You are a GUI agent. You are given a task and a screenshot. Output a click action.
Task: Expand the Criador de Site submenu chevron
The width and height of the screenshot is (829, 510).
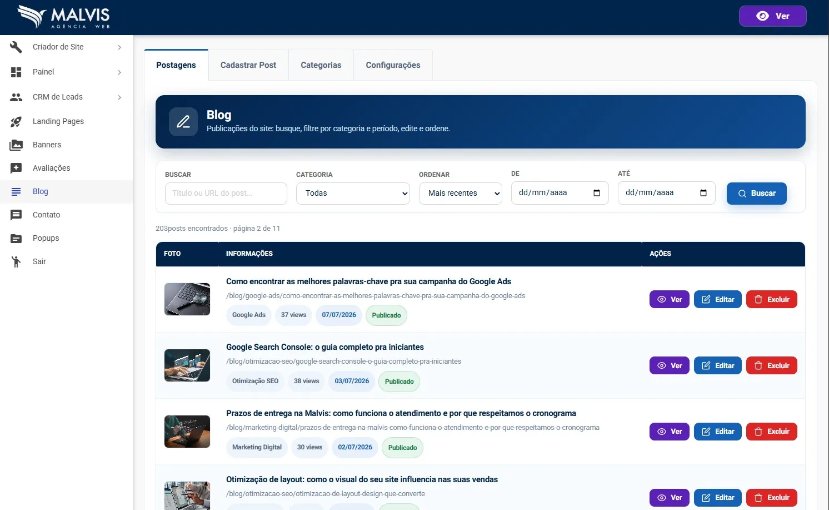point(119,47)
